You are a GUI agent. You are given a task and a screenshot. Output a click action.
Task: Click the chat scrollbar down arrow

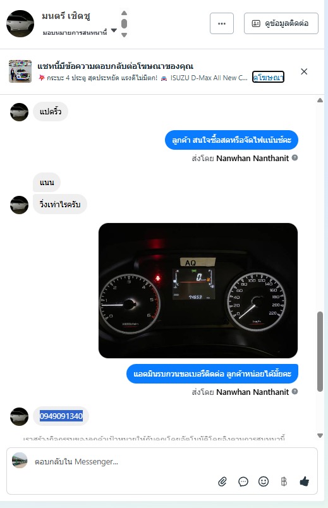[x=320, y=435]
